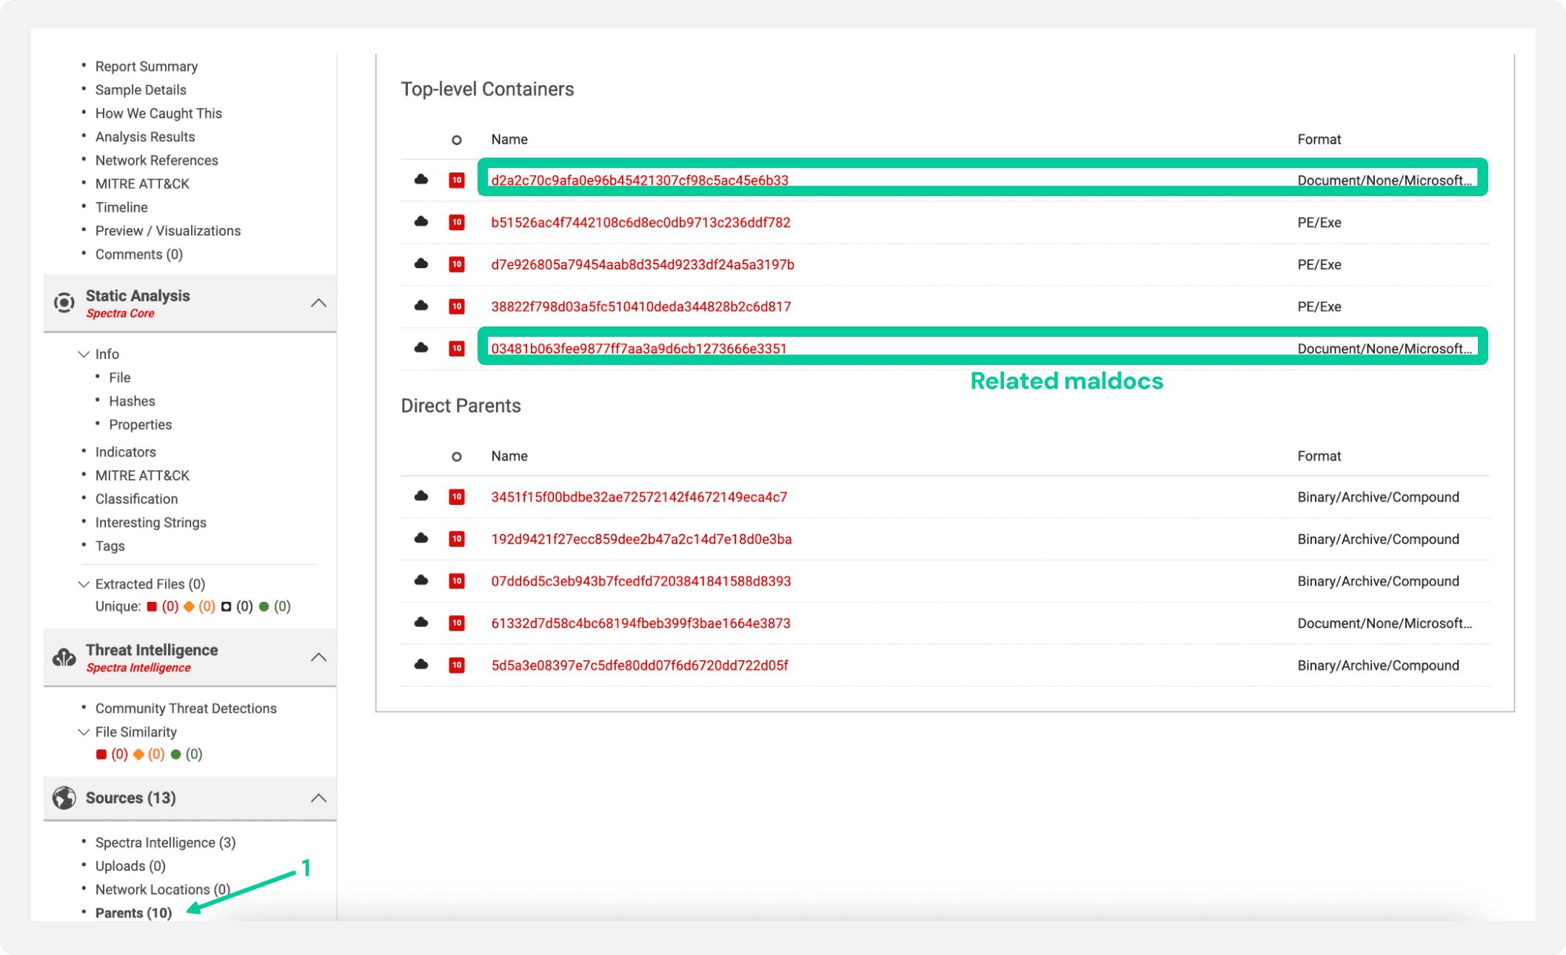Open hash link d7e926805a79454 in Top-level Containers
The image size is (1566, 955).
pyautogui.click(x=643, y=264)
